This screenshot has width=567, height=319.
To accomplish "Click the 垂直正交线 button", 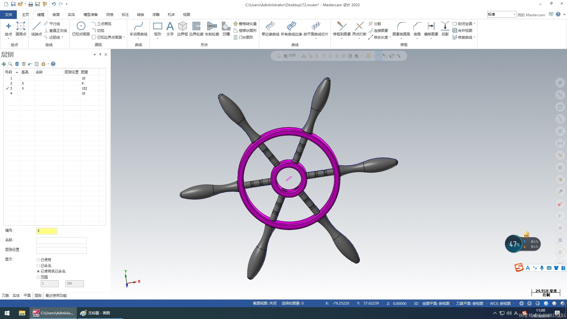I will pyautogui.click(x=56, y=31).
